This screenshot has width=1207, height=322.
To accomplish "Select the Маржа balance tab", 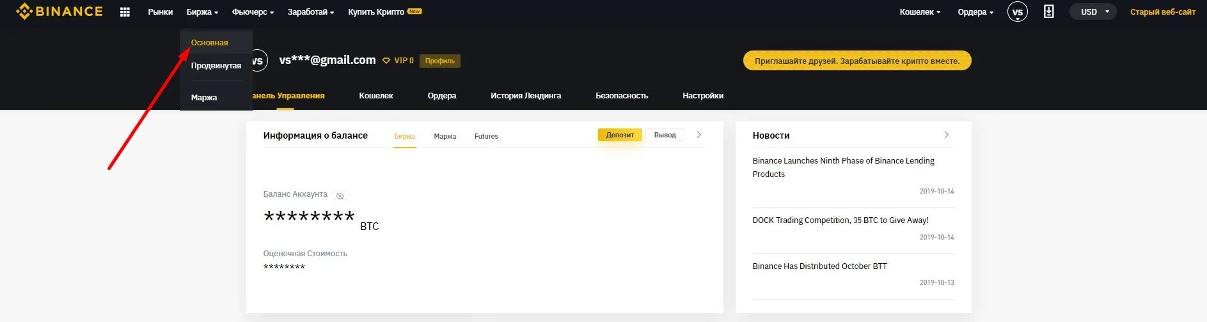I will (445, 136).
